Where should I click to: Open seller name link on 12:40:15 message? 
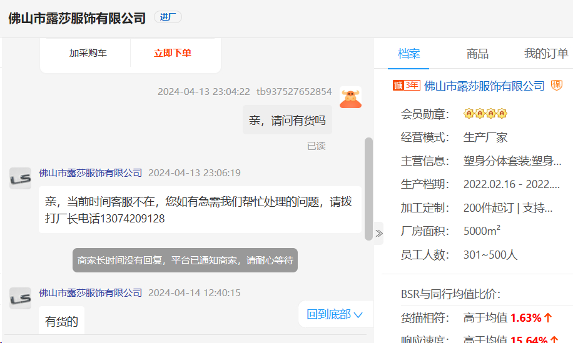[x=90, y=292]
